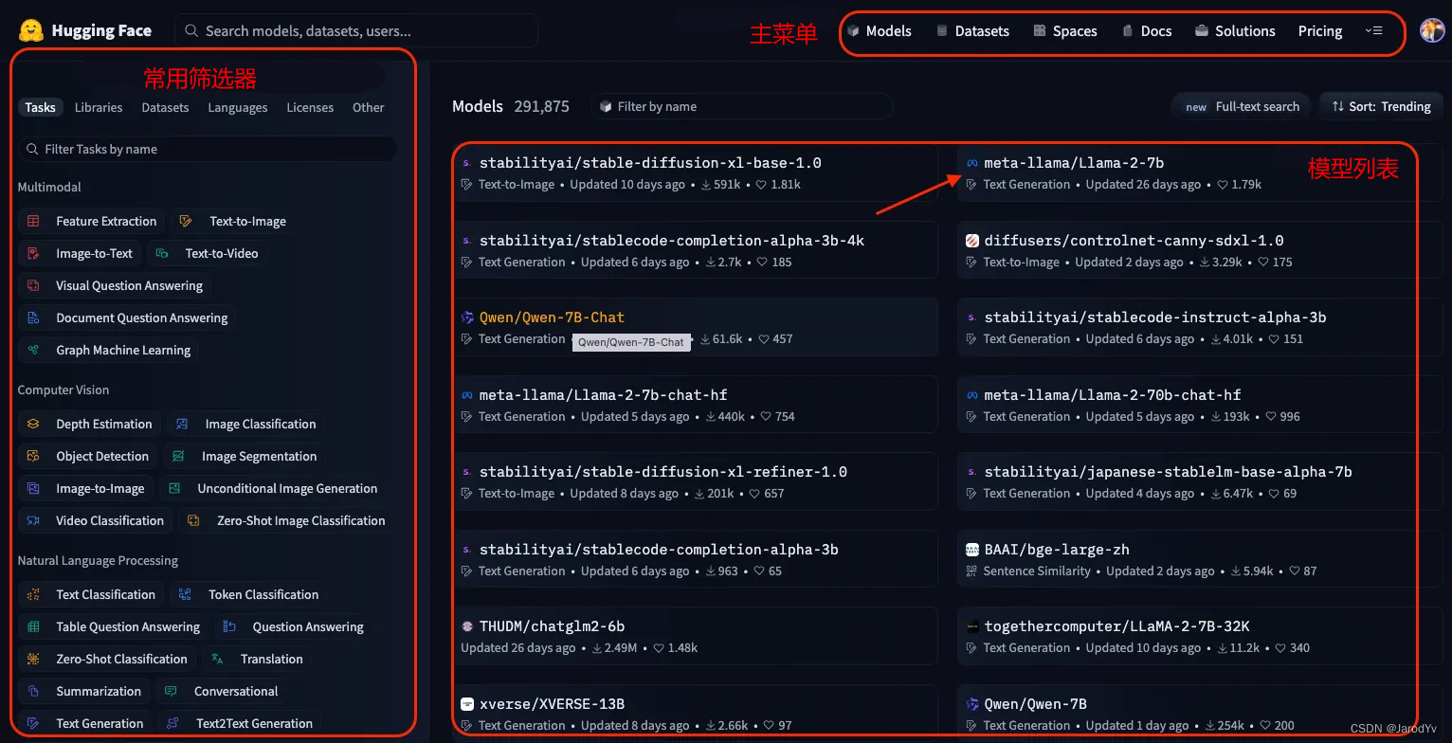1452x743 pixels.
Task: Switch to the Datasets filter tab
Action: tap(165, 107)
